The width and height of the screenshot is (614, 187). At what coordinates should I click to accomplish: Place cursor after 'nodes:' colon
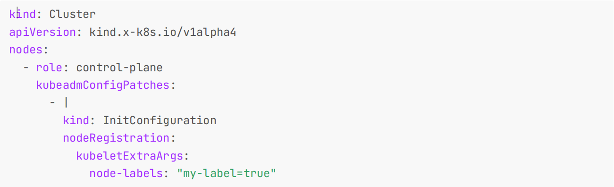[49, 50]
